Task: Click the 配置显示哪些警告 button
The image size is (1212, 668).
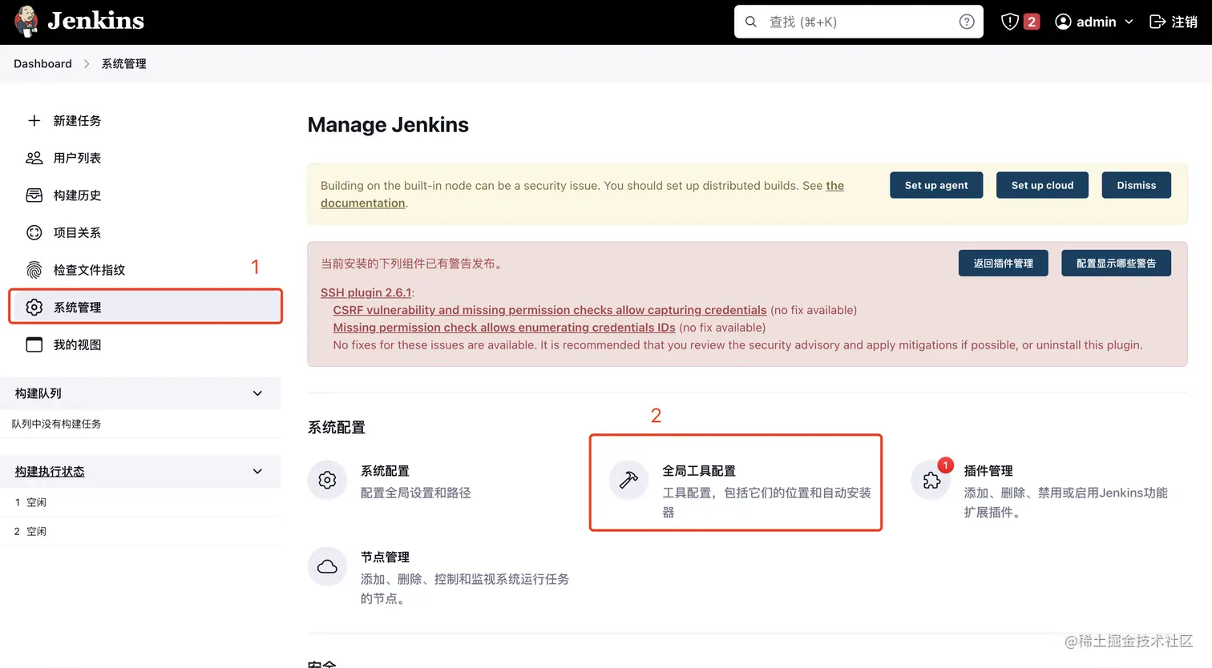Action: point(1116,263)
